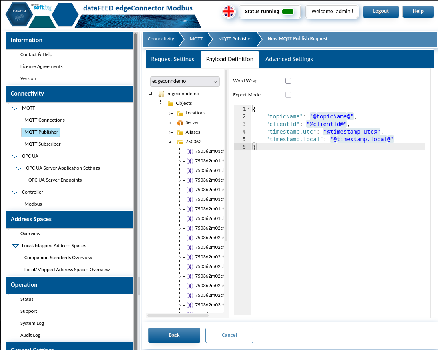Viewport: 438px width, 350px height.
Task: Collapse the OPC UA sidebar group triangle
Action: point(15,156)
